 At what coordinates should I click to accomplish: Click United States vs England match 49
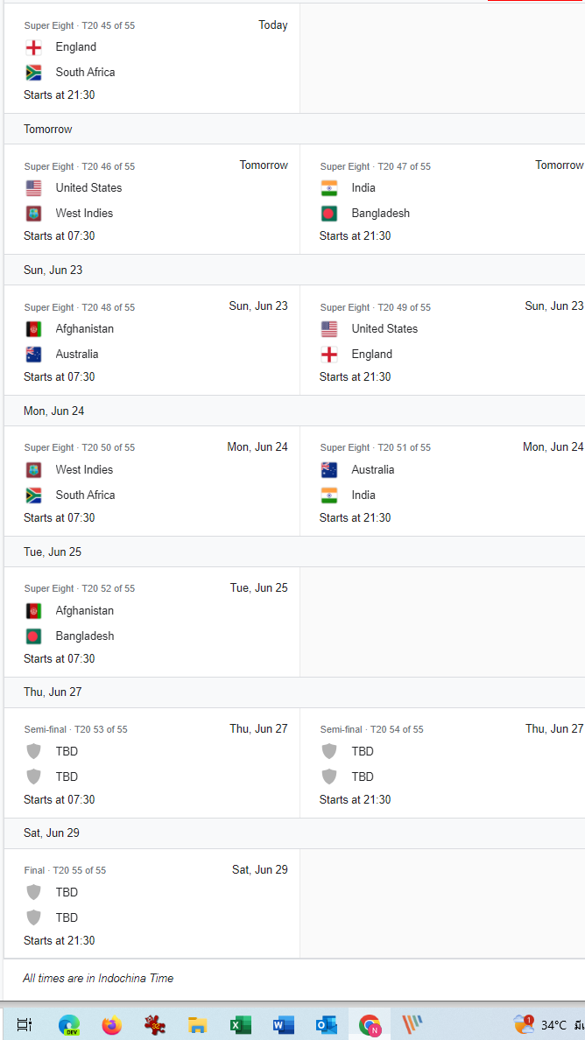[447, 341]
